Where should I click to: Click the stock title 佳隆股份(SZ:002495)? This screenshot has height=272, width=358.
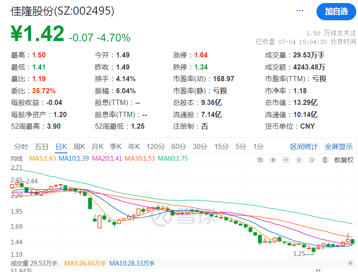[x=62, y=11]
